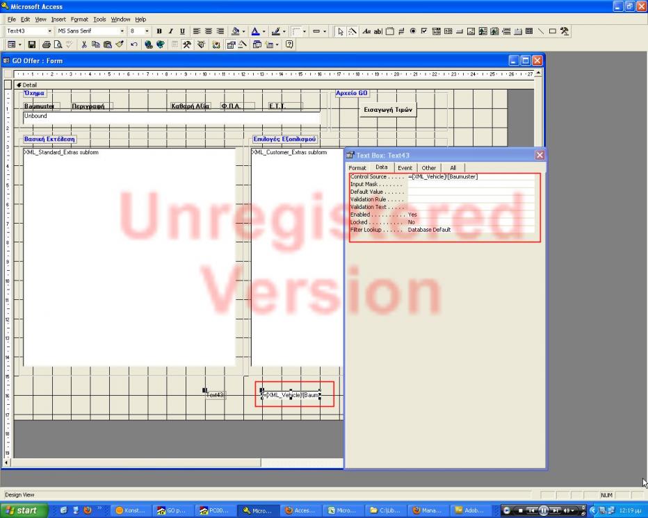Click the Build ruler icon

(242, 44)
